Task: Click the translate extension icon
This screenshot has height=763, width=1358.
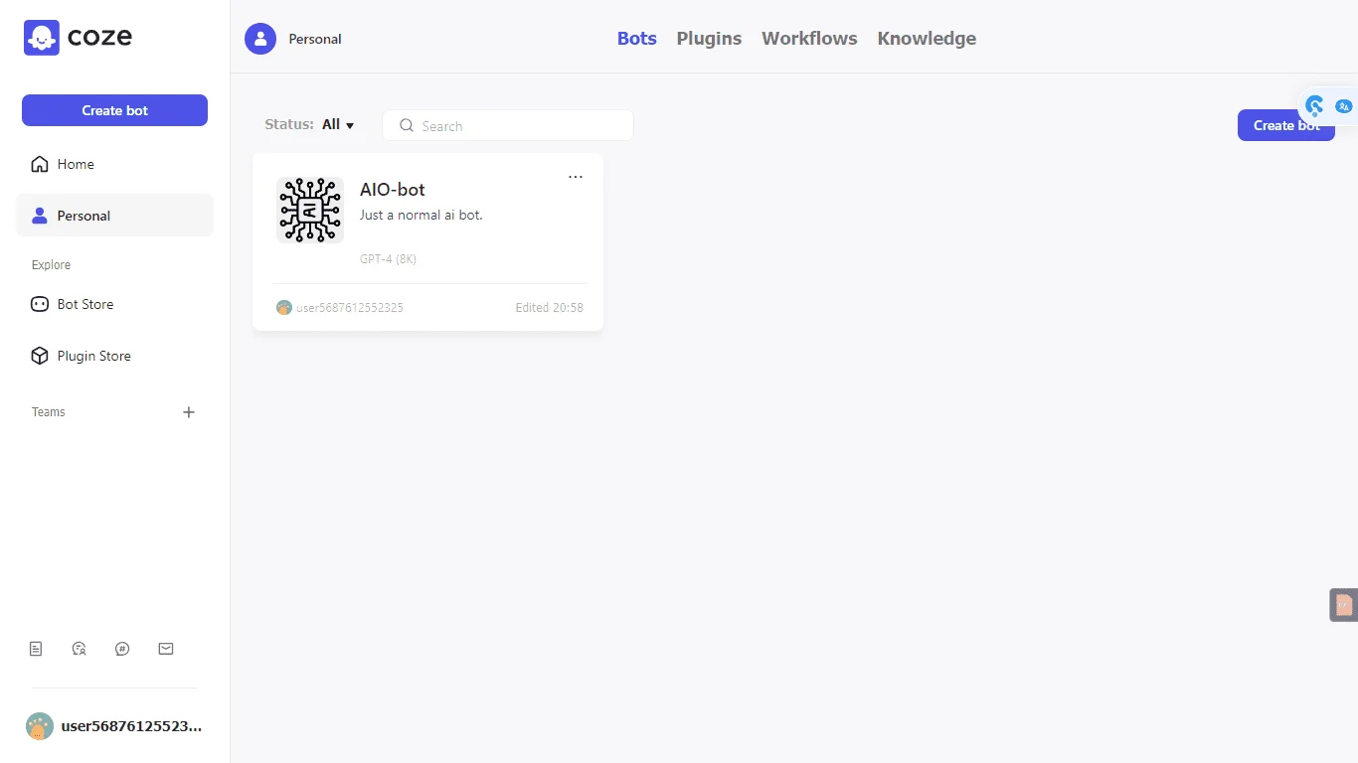Action: click(1344, 106)
